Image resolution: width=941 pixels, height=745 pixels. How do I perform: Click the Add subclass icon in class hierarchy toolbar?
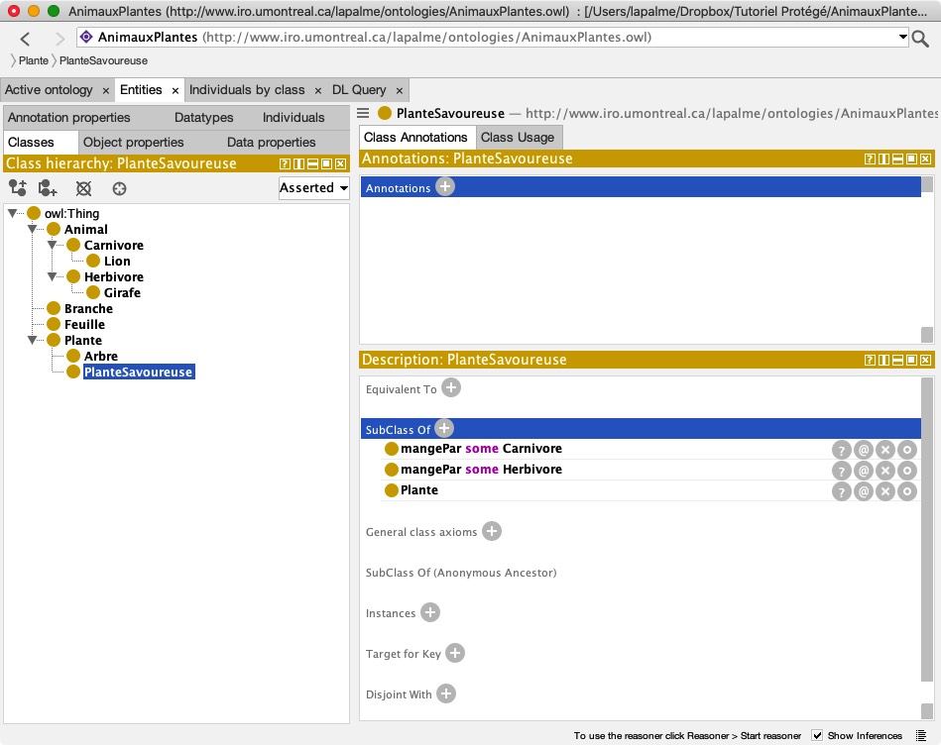coord(17,188)
